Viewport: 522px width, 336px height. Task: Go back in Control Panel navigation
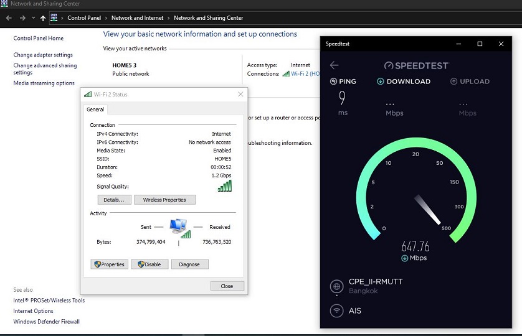tap(9, 18)
